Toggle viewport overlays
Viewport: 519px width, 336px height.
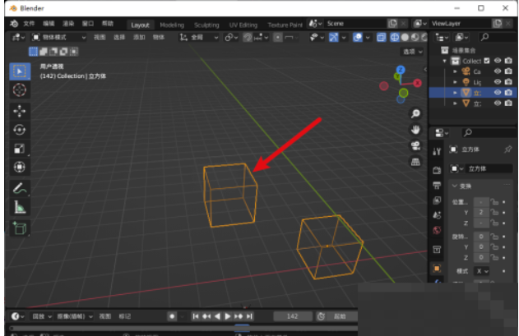(x=358, y=37)
